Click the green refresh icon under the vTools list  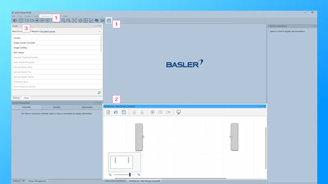tap(99, 93)
